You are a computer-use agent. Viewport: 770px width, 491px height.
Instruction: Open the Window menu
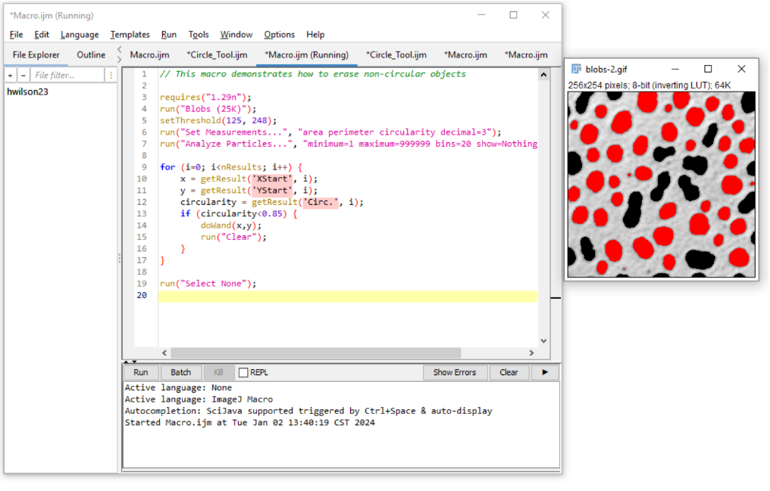pyautogui.click(x=236, y=35)
